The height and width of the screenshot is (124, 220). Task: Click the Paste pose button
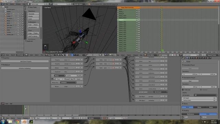36,33
